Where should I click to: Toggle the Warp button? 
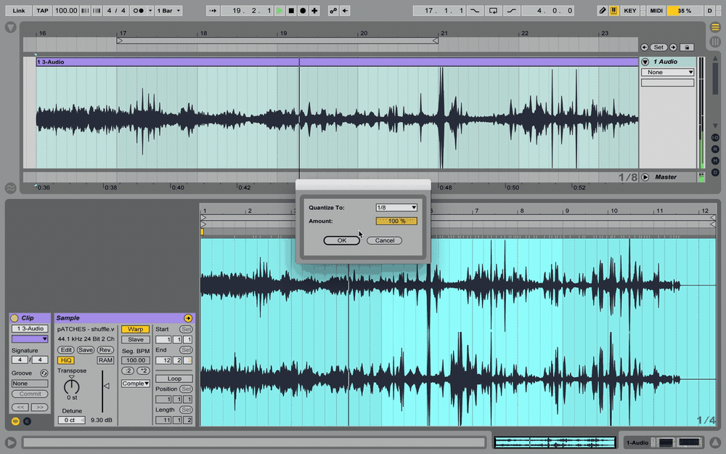(135, 329)
